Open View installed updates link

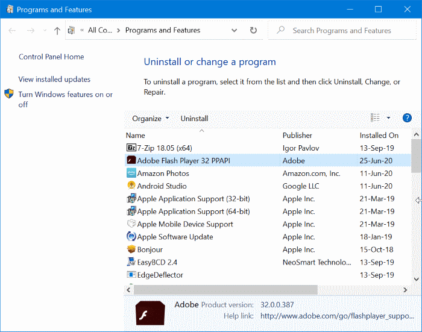[54, 80]
